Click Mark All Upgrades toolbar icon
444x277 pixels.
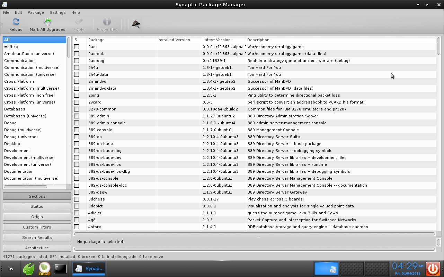(47, 22)
